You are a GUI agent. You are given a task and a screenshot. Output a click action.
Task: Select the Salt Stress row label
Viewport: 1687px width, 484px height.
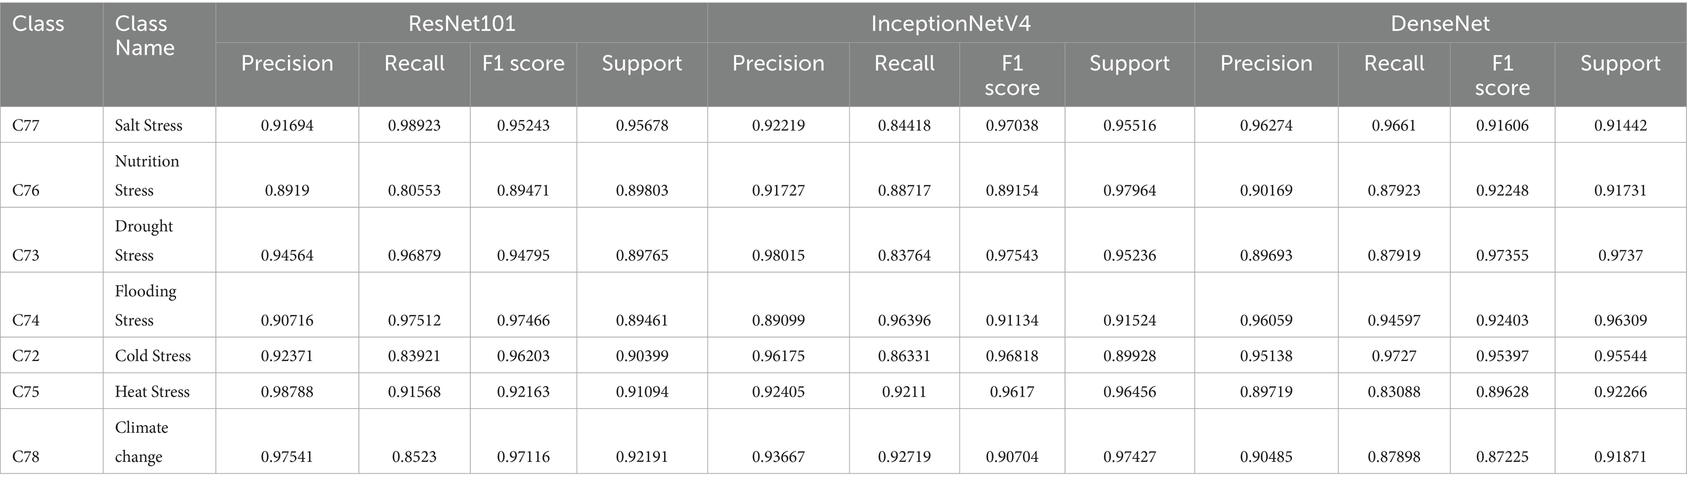tap(149, 125)
